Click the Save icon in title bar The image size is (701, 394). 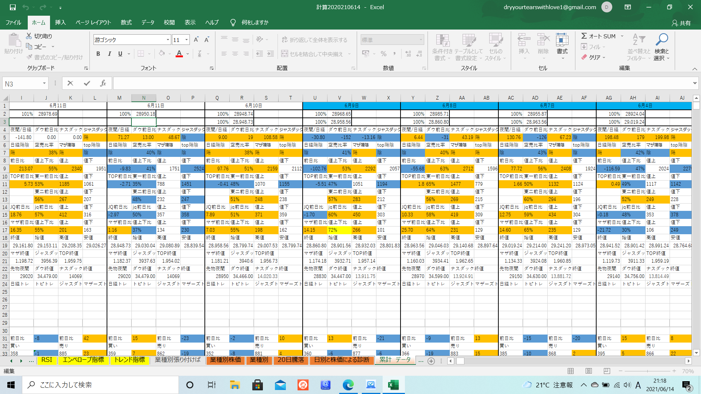12,7
